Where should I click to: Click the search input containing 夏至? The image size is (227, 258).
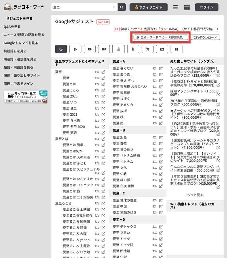click(82, 7)
